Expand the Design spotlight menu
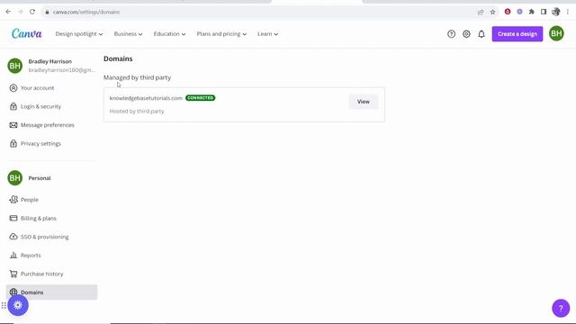The width and height of the screenshot is (576, 324). tap(79, 34)
